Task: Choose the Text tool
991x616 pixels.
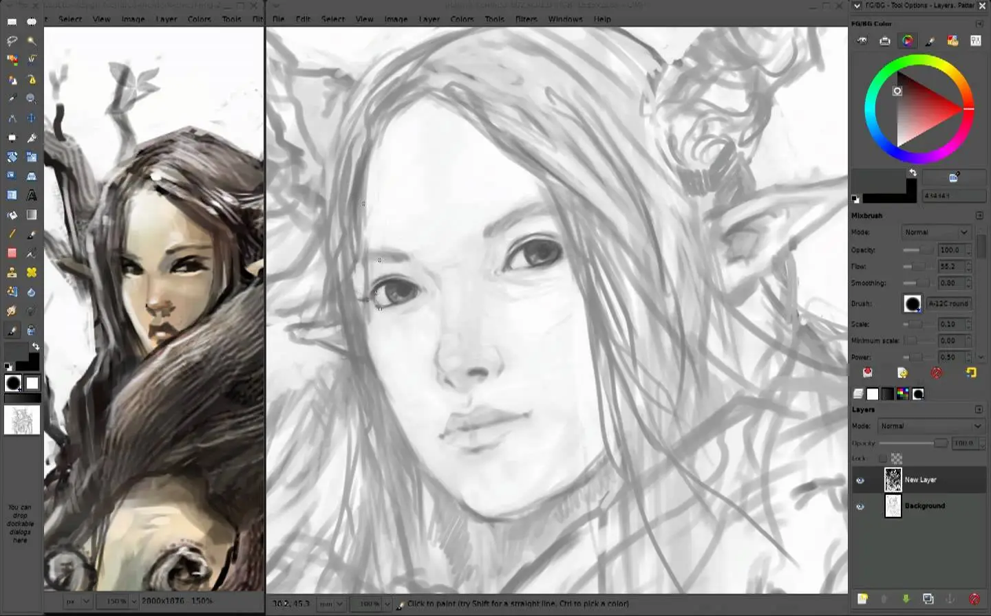Action: pos(32,196)
